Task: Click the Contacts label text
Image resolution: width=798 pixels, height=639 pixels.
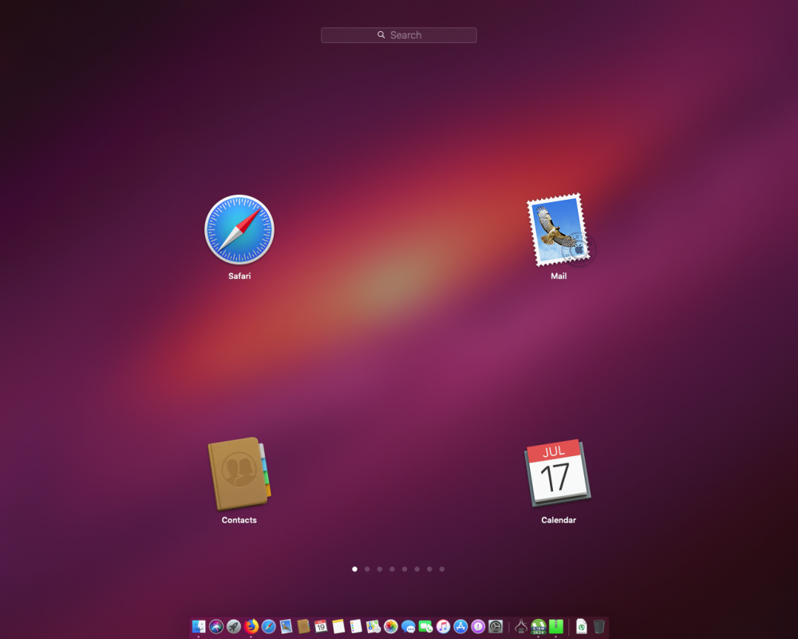Action: (x=239, y=520)
